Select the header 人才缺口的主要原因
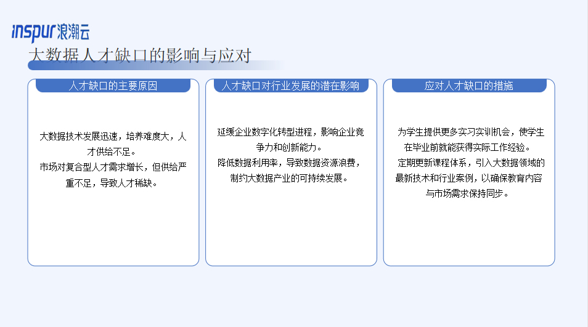The width and height of the screenshot is (588, 327). tap(113, 86)
